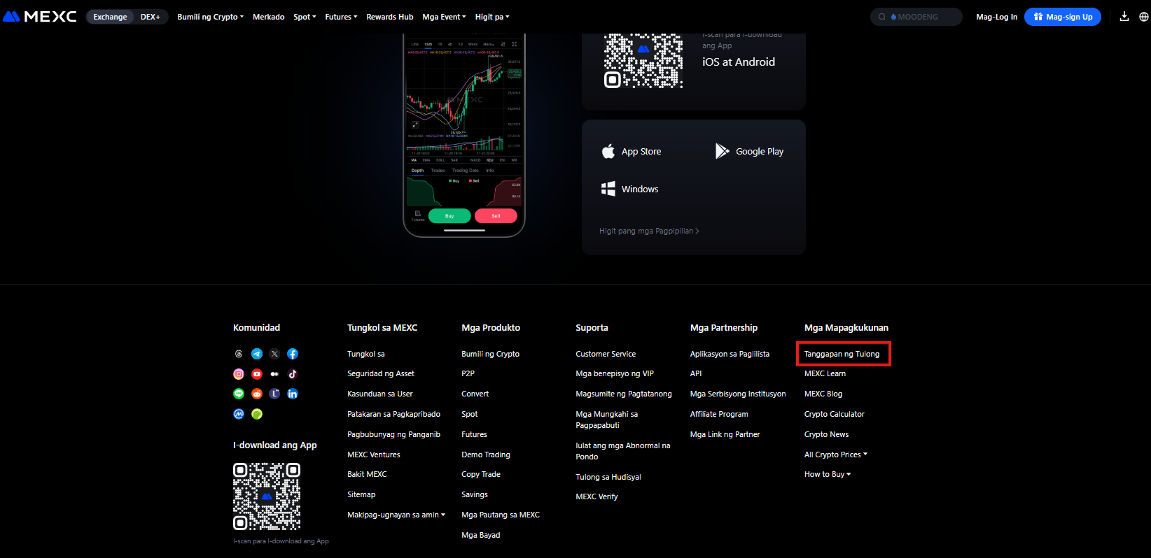Switch to the DEX+ toggle
Image resolution: width=1151 pixels, height=558 pixels.
tap(151, 17)
